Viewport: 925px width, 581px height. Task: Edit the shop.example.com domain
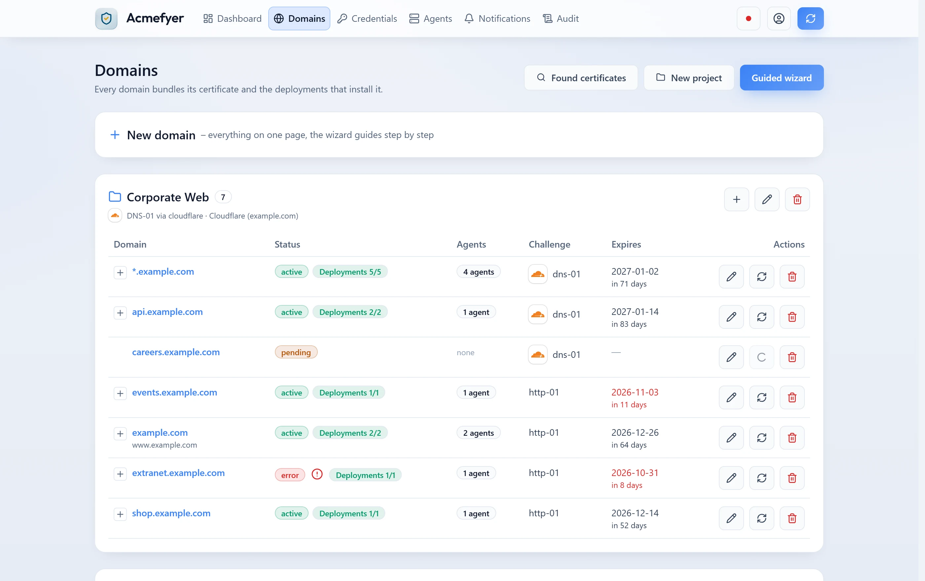(x=731, y=518)
